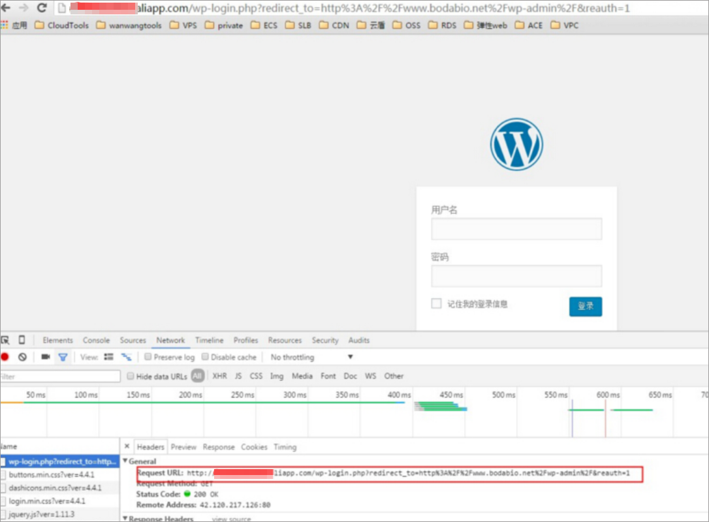Open the VPC bookmark folder
Image resolution: width=709 pixels, height=522 pixels.
[565, 25]
